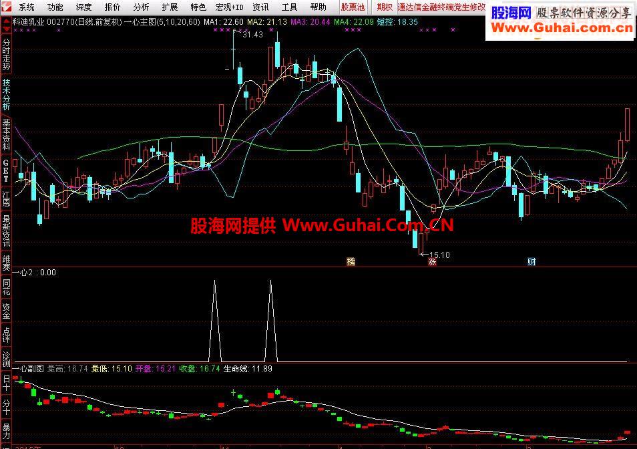Open the 扩展 menu
The width and height of the screenshot is (637, 449).
click(170, 7)
